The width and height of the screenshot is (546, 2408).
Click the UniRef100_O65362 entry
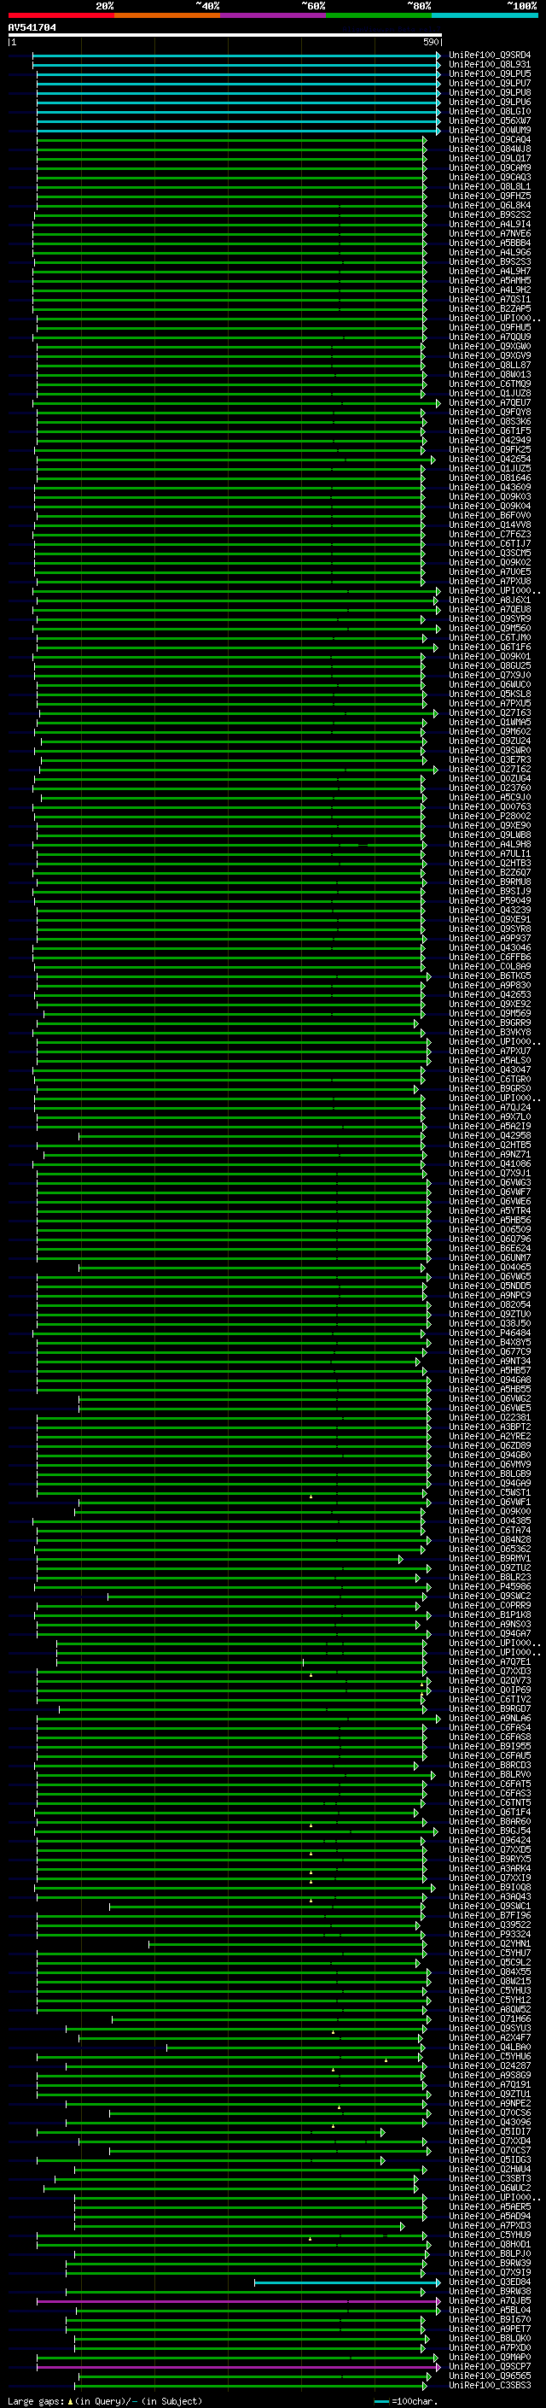489,1549
